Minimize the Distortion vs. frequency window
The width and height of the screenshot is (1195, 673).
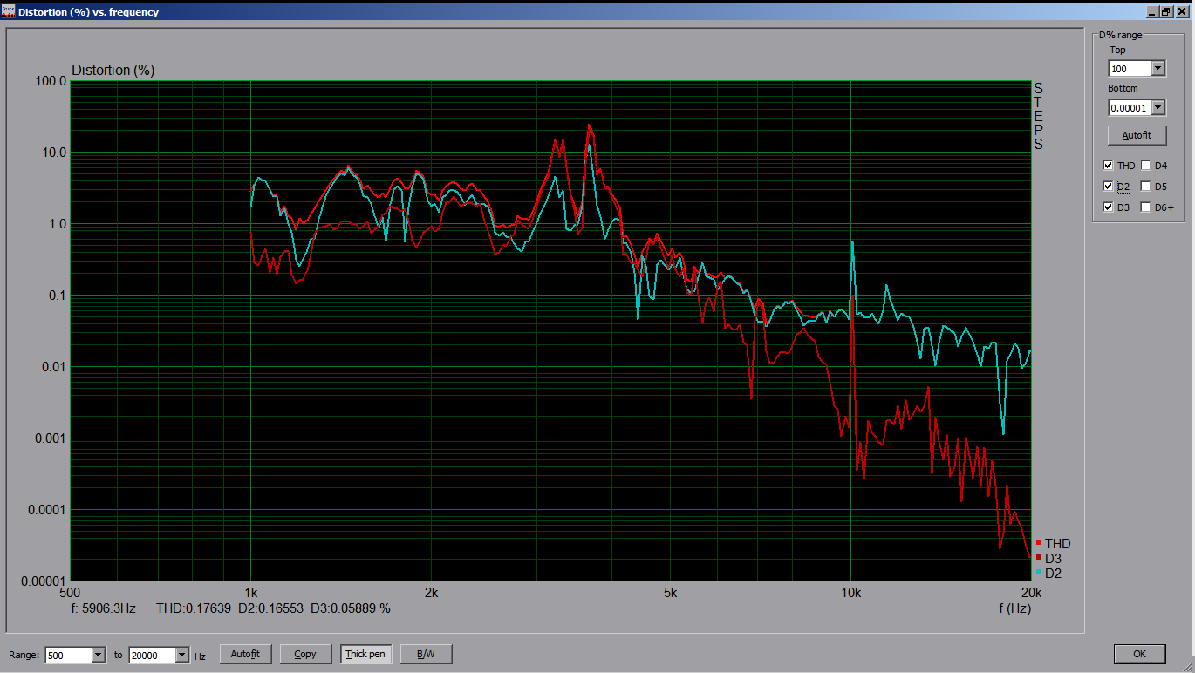[x=1152, y=12]
